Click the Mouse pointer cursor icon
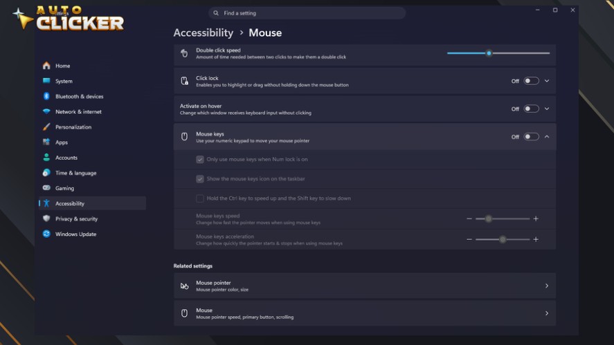The image size is (614, 345). click(x=184, y=286)
